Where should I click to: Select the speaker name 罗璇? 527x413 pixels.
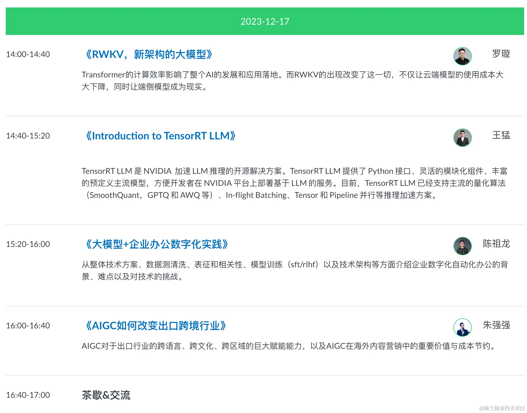tap(501, 54)
